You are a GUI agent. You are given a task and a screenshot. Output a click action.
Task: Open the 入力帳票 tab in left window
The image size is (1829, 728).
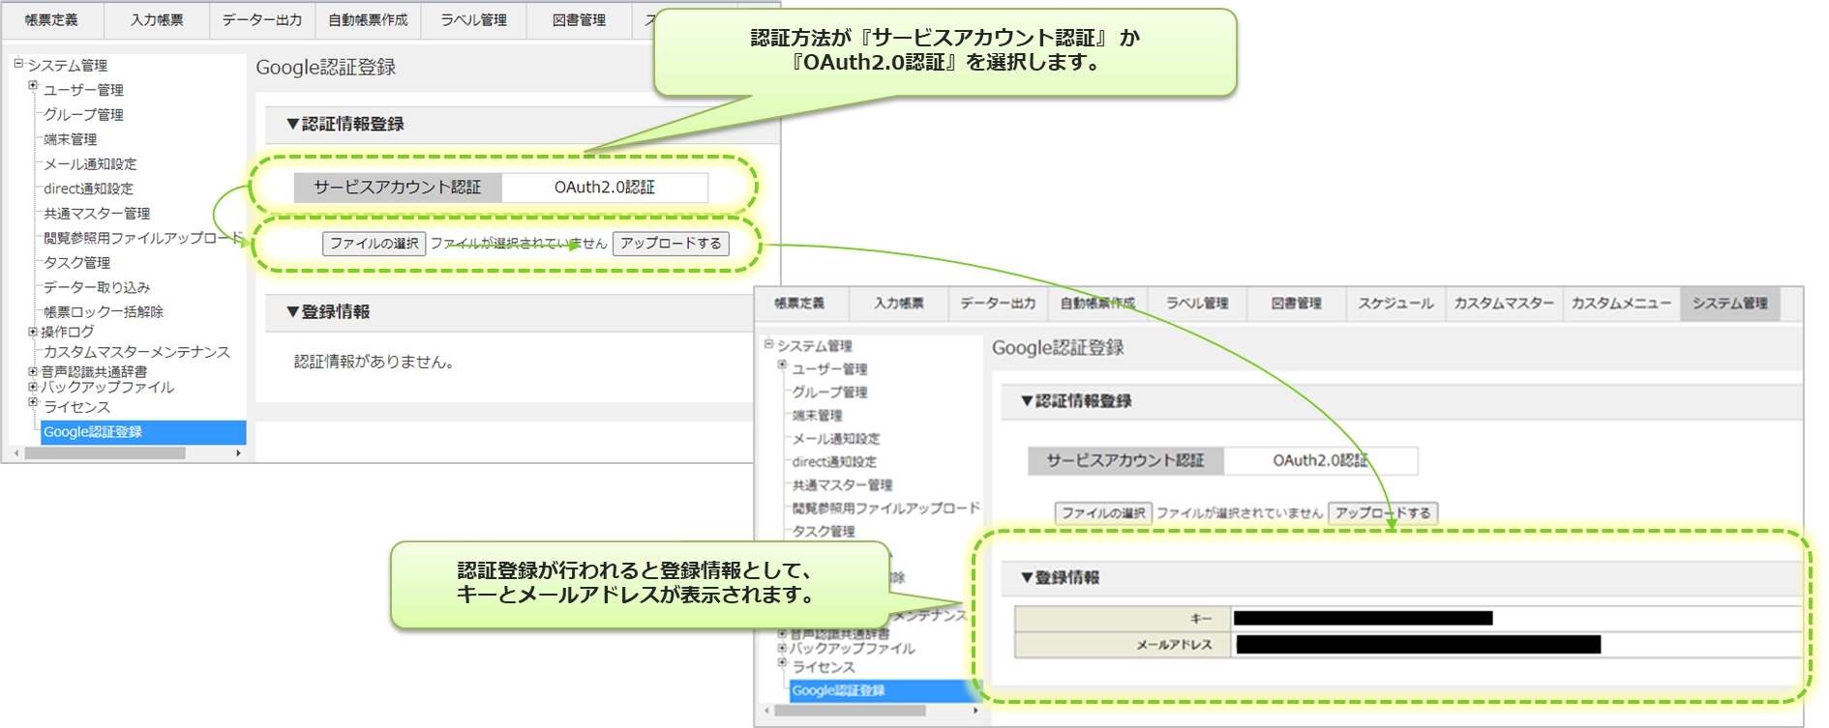tap(157, 19)
